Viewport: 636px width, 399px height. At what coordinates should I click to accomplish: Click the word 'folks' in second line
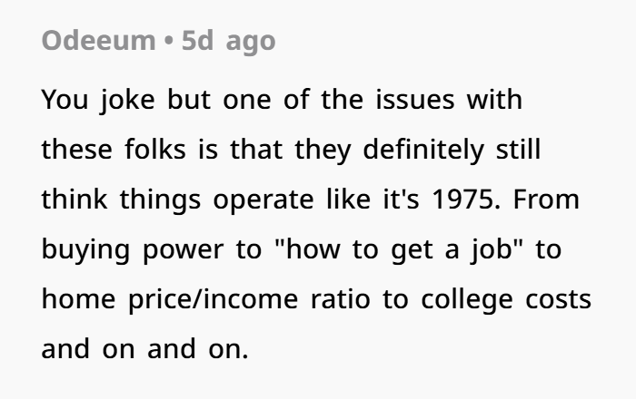155,150
